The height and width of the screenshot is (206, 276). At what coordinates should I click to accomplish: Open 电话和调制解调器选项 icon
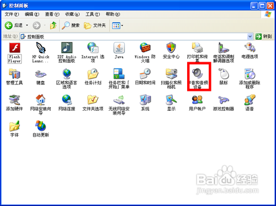coord(224,48)
